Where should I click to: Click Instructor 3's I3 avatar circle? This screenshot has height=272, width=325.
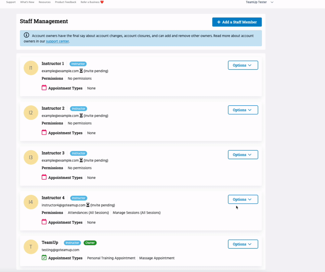click(x=31, y=157)
